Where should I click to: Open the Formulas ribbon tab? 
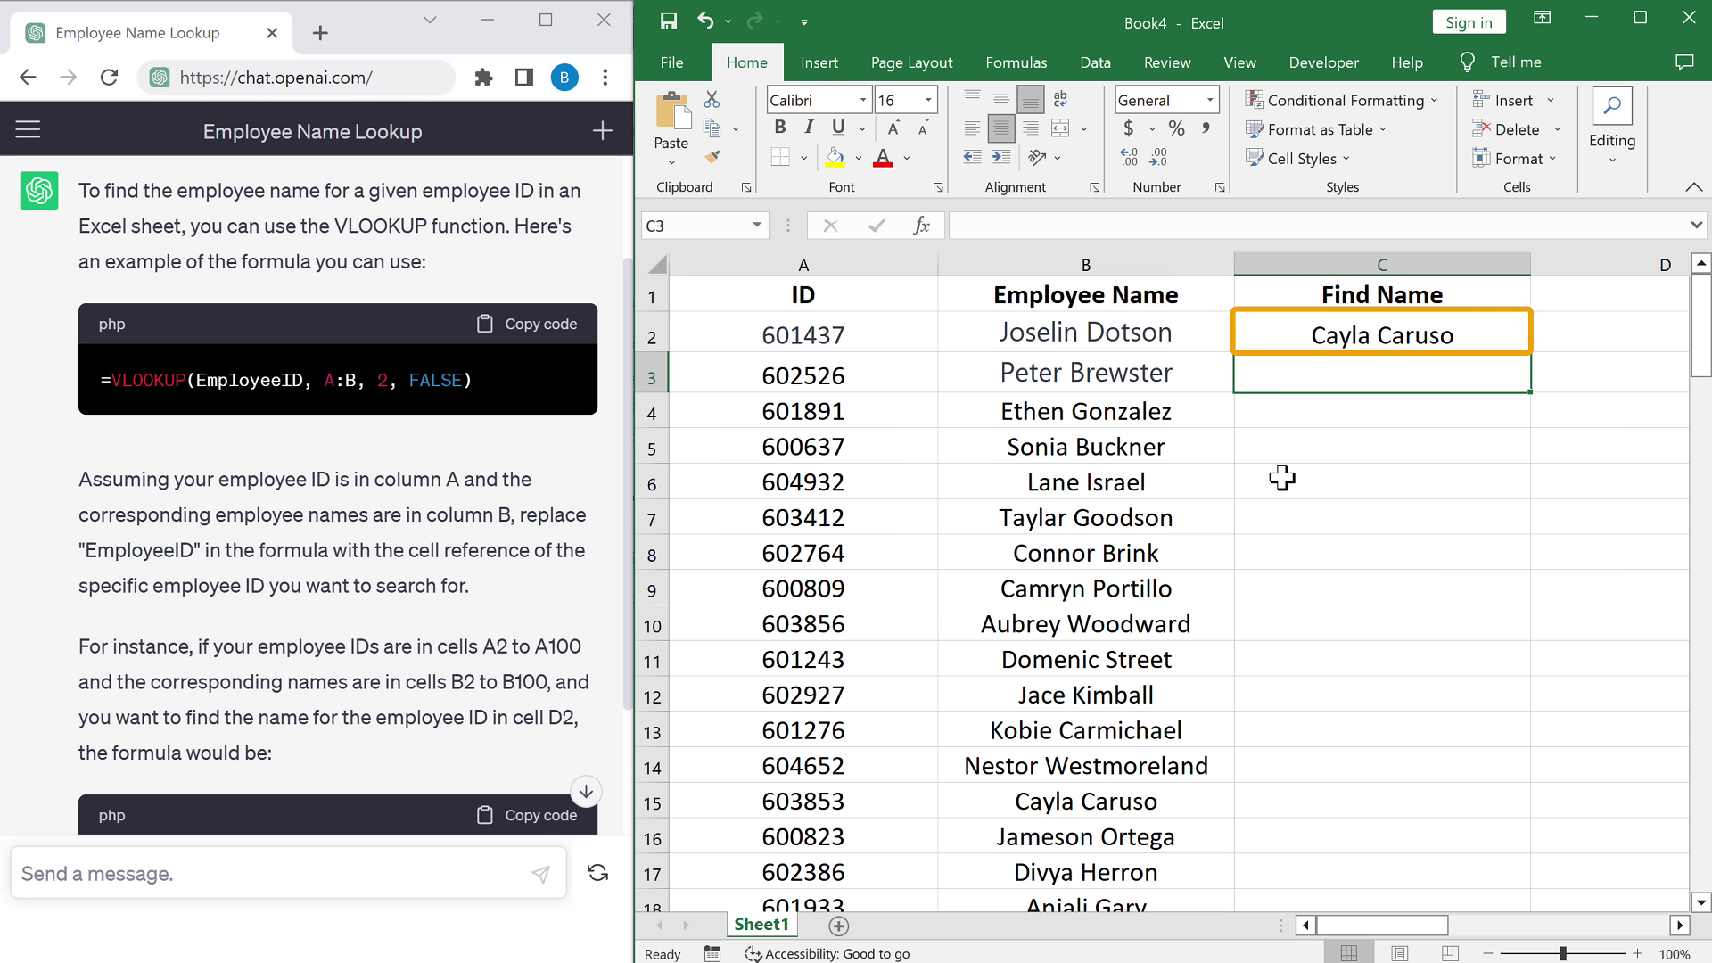[1016, 62]
